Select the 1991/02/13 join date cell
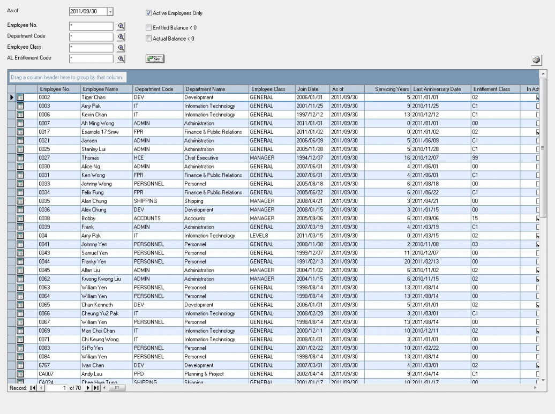555x414 pixels. (x=312, y=261)
